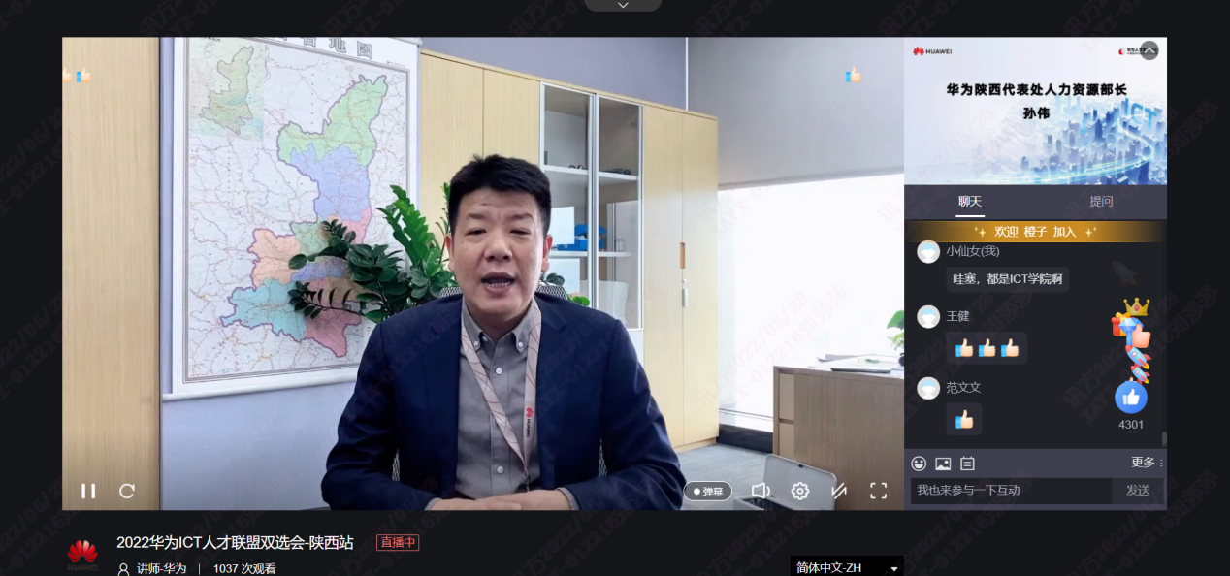Collapse the slide preview with chevron button
Screen dimensions: 1230x576
(1149, 50)
